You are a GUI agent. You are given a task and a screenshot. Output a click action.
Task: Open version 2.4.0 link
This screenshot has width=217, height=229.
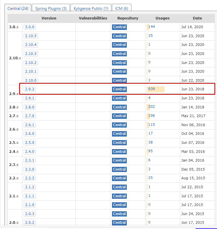coord(30,152)
